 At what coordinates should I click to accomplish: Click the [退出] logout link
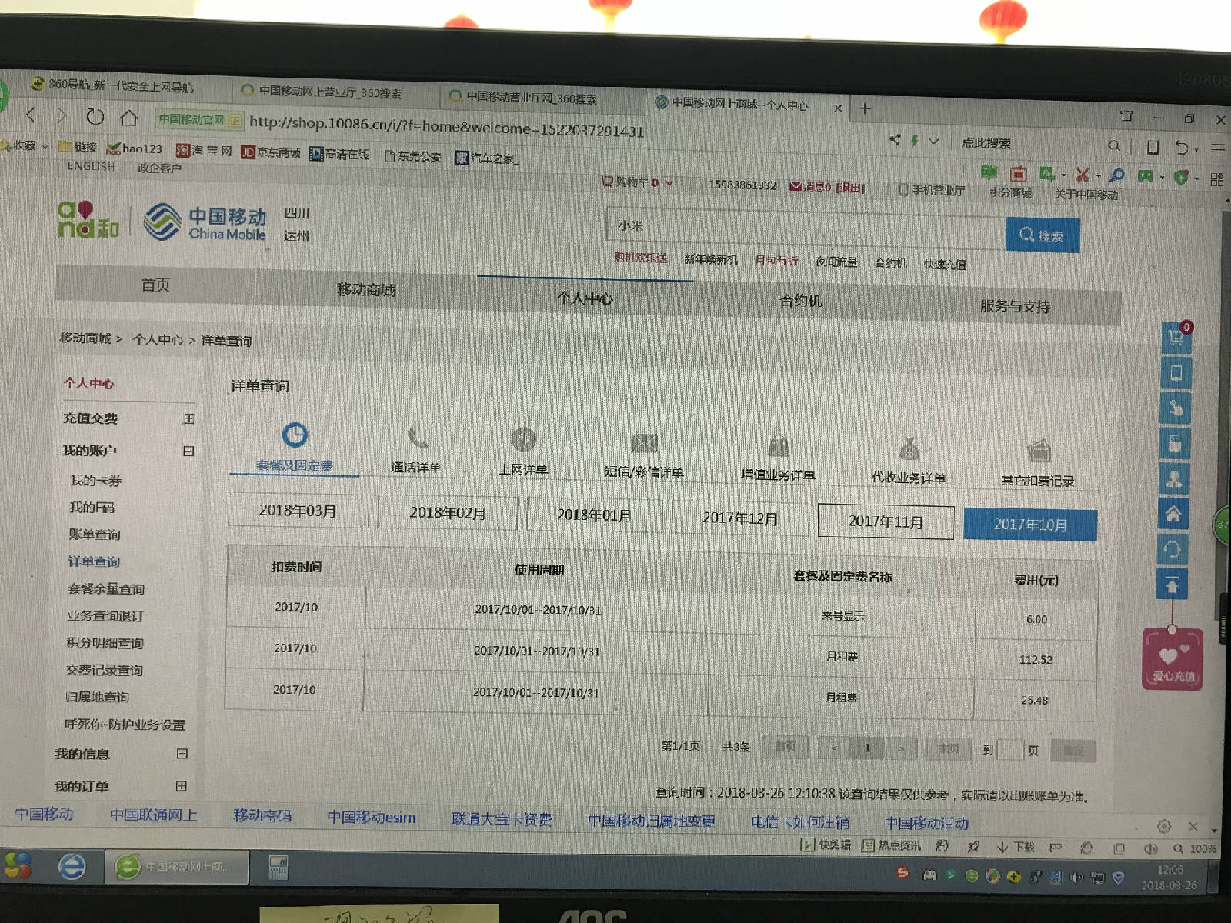(850, 187)
